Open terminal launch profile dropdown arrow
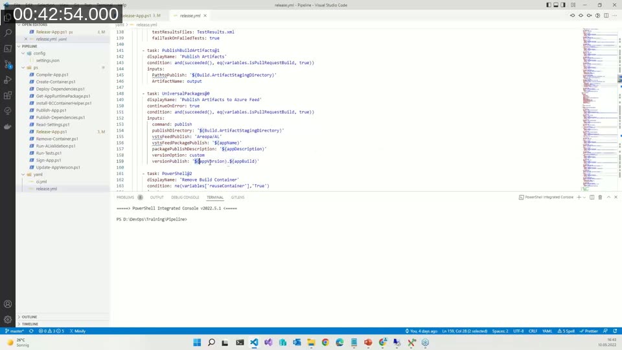This screenshot has height=350, width=622. (x=584, y=197)
